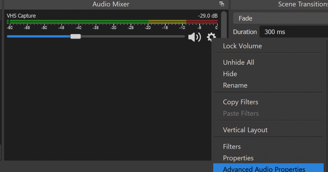Click the gear icon for VHS Capture
Image resolution: width=328 pixels, height=172 pixels.
coord(211,37)
